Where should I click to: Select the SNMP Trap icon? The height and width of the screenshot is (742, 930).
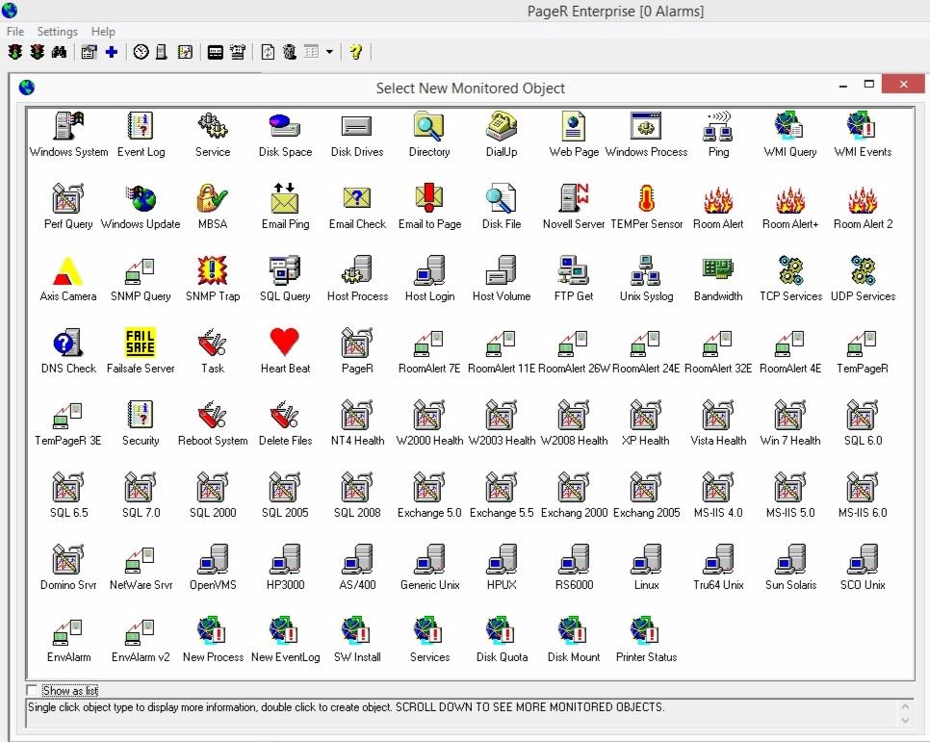pos(213,270)
